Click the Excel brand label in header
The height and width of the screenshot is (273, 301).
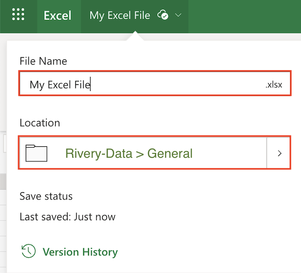pyautogui.click(x=58, y=16)
